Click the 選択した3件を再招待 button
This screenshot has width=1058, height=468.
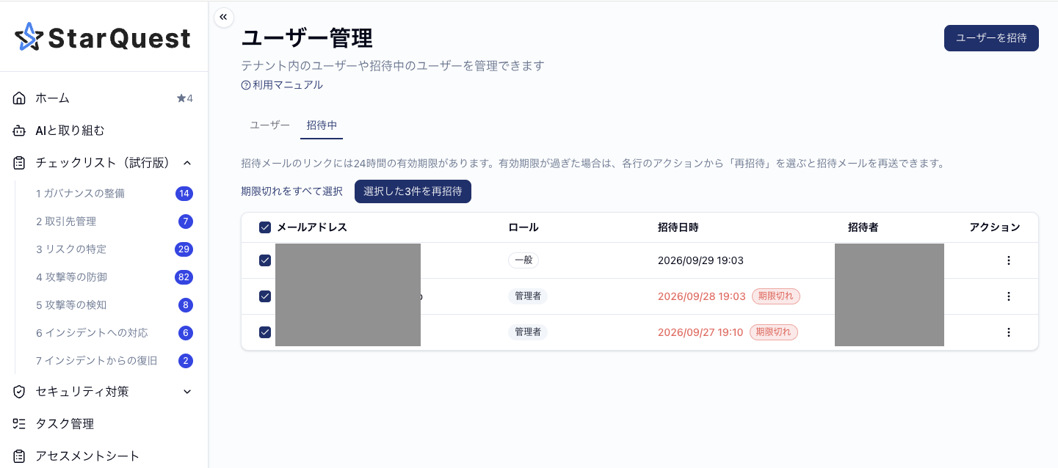pyautogui.click(x=413, y=191)
